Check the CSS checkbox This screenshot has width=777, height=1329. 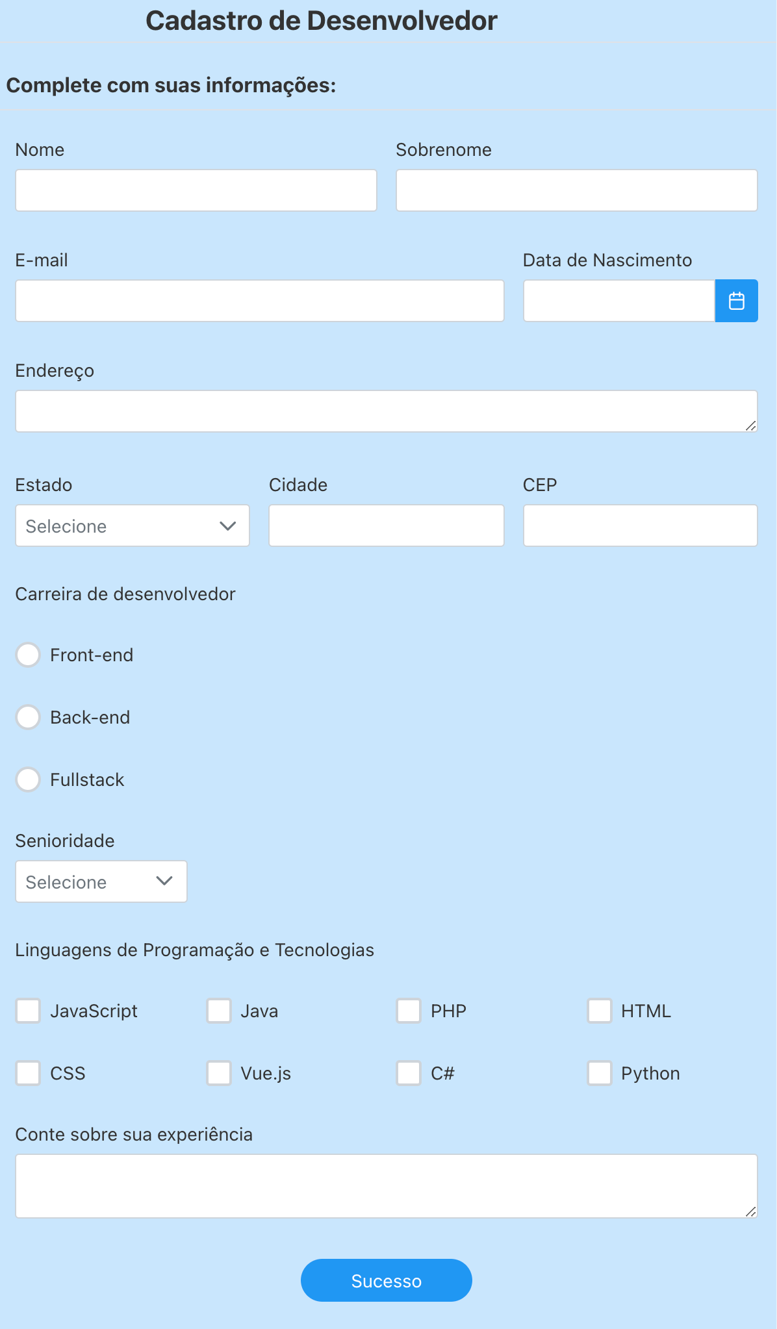[x=28, y=1073]
